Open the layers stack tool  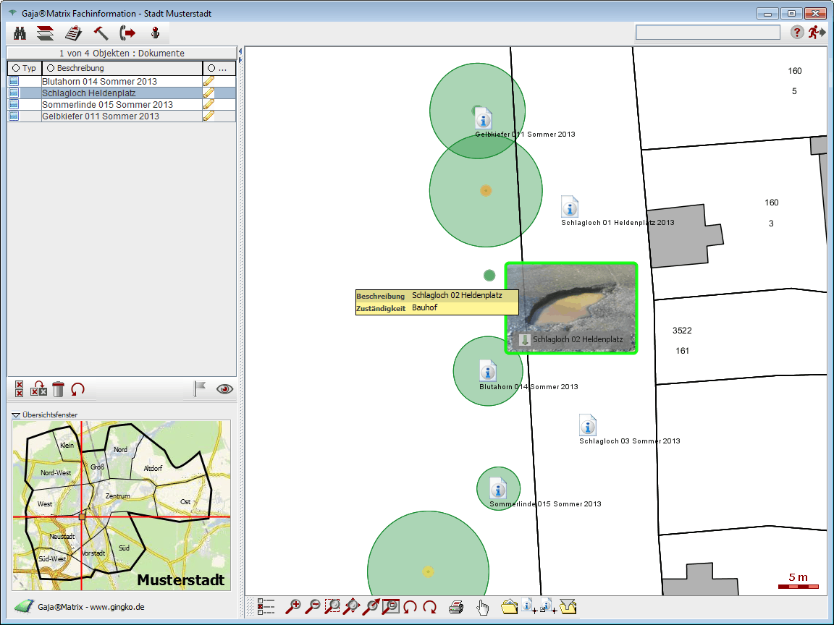(46, 33)
